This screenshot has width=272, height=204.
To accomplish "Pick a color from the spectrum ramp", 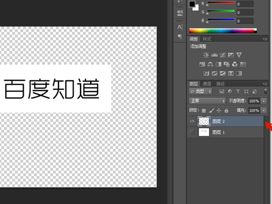I will [x=223, y=31].
